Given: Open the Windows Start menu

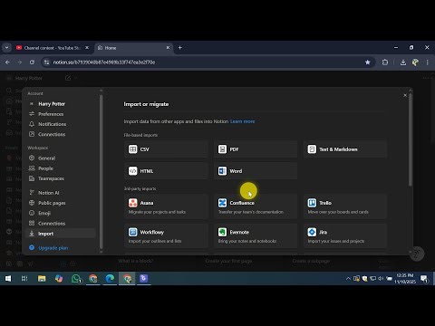Looking at the screenshot, I should tap(8, 278).
